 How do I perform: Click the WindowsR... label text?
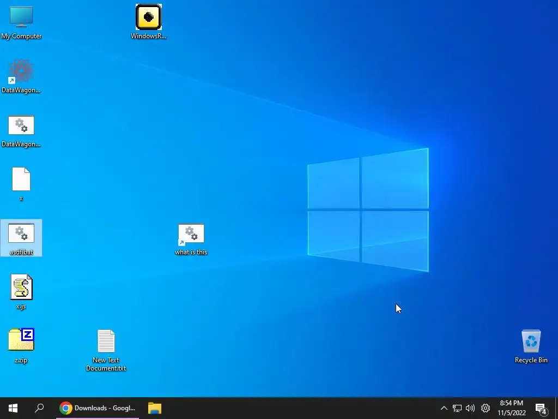coord(148,36)
